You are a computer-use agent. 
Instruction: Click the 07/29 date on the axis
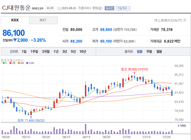coord(167,137)
